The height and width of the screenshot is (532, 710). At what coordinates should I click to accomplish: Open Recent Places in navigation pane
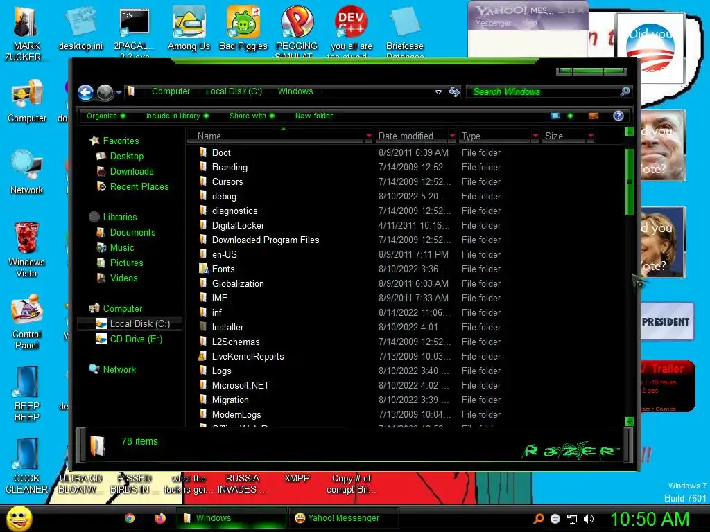click(x=139, y=186)
